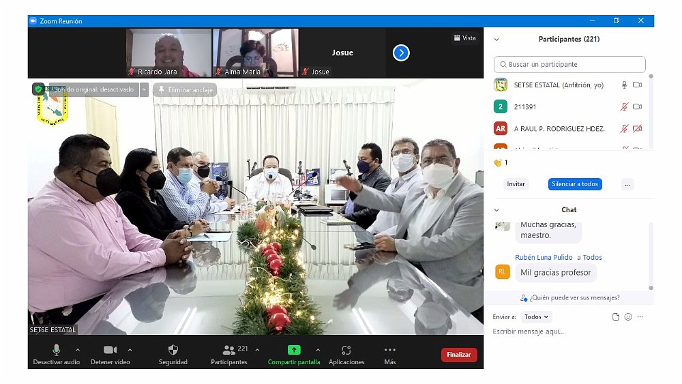
Task: Collapse the Chat panel chevron
Action: pyautogui.click(x=496, y=210)
